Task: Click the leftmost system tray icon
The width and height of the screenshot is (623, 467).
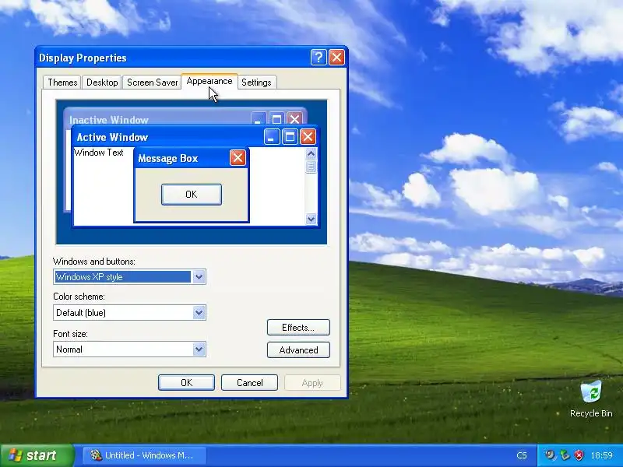Action: point(550,455)
